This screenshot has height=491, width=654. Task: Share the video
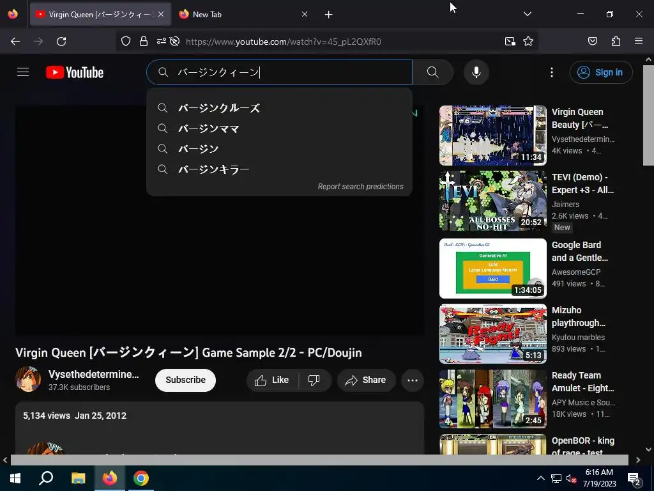click(x=366, y=380)
